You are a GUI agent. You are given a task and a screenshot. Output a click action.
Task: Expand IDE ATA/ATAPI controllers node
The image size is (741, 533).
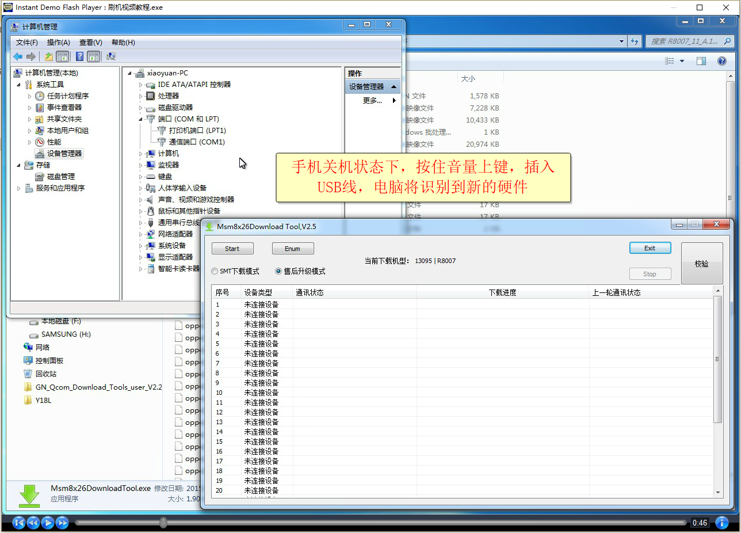click(x=140, y=84)
